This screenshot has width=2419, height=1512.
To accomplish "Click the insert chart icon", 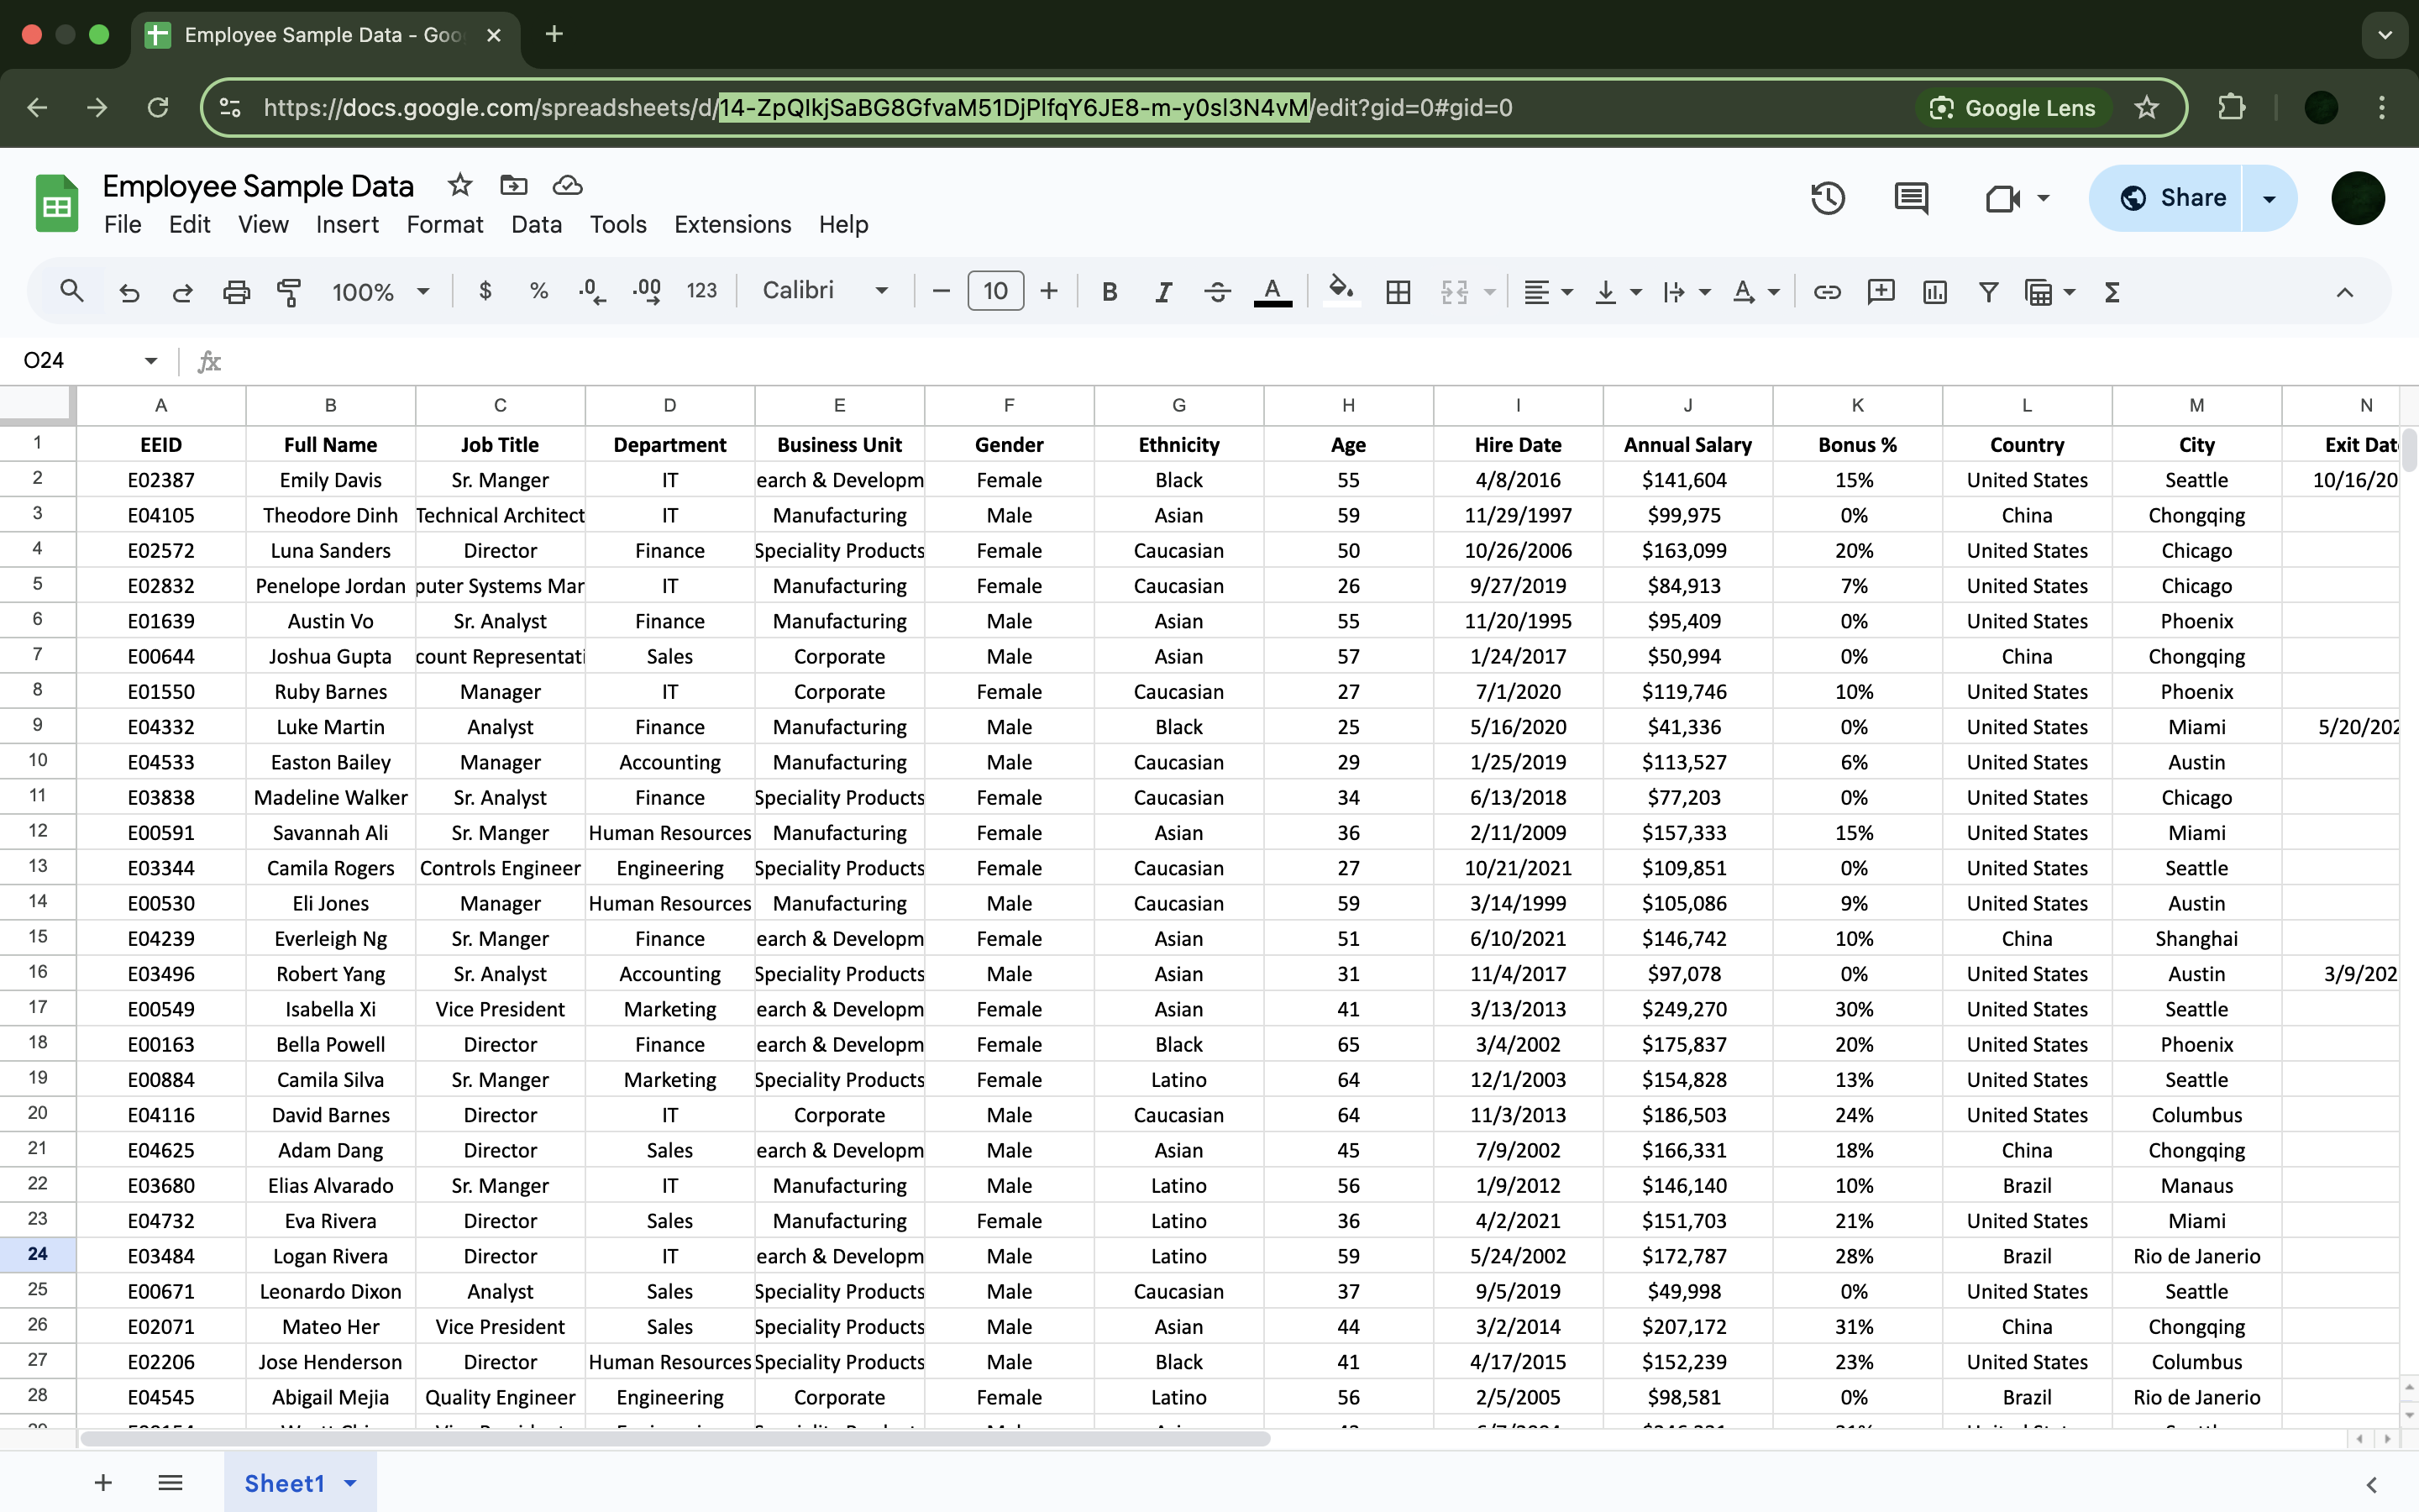I will click(x=1934, y=292).
